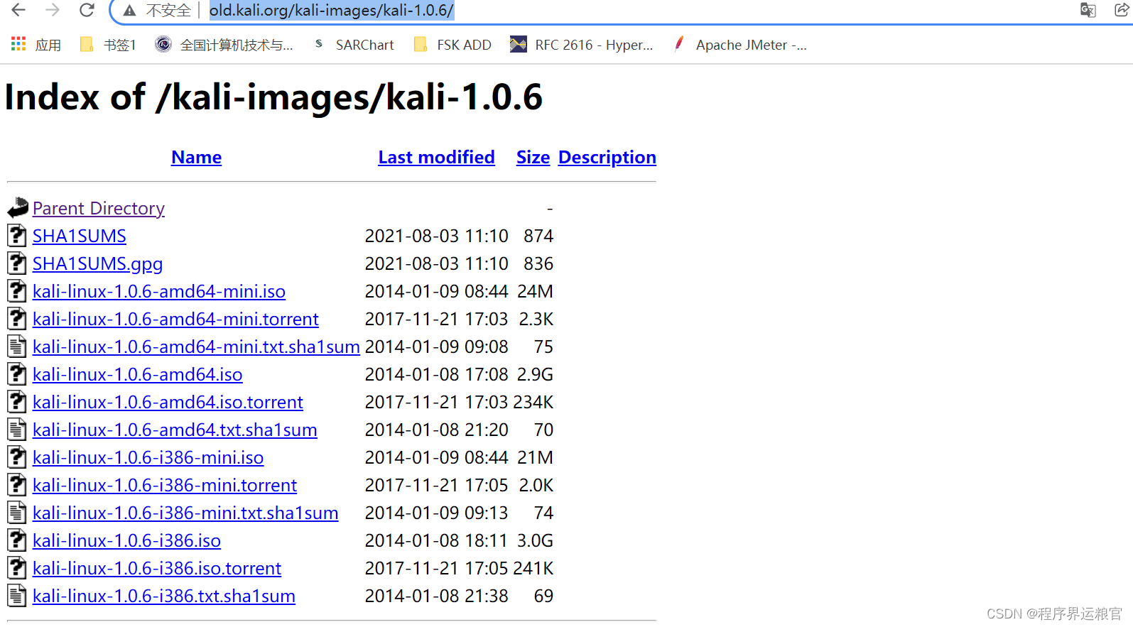1133x627 pixels.
Task: Open the translate page icon
Action: [x=1088, y=10]
